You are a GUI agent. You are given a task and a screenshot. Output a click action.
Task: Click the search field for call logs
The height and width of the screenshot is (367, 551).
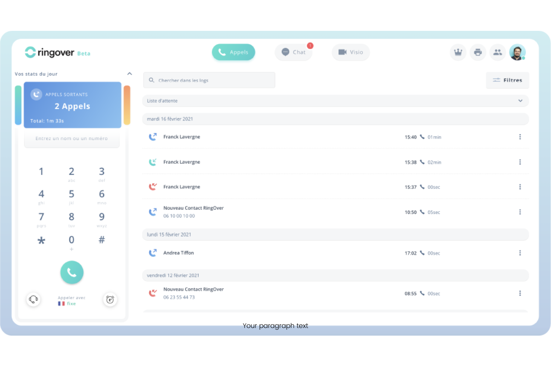209,80
